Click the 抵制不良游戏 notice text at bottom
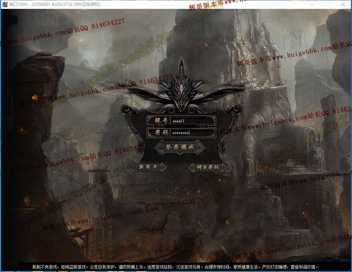 pos(45,267)
